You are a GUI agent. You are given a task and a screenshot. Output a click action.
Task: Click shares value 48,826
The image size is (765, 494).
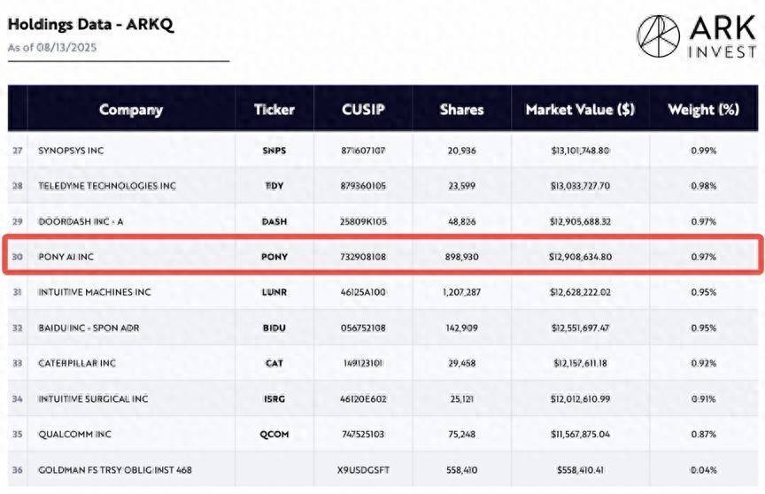[x=461, y=221]
